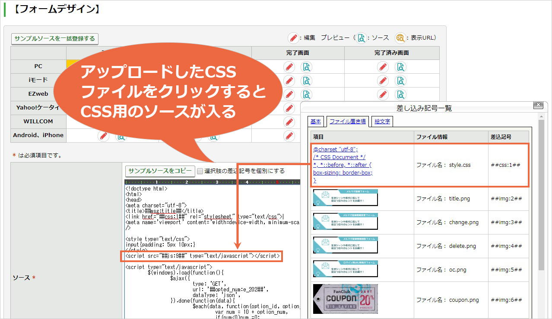Click the '##img:6##' insertion code
This screenshot has width=552, height=319.
pos(507,300)
